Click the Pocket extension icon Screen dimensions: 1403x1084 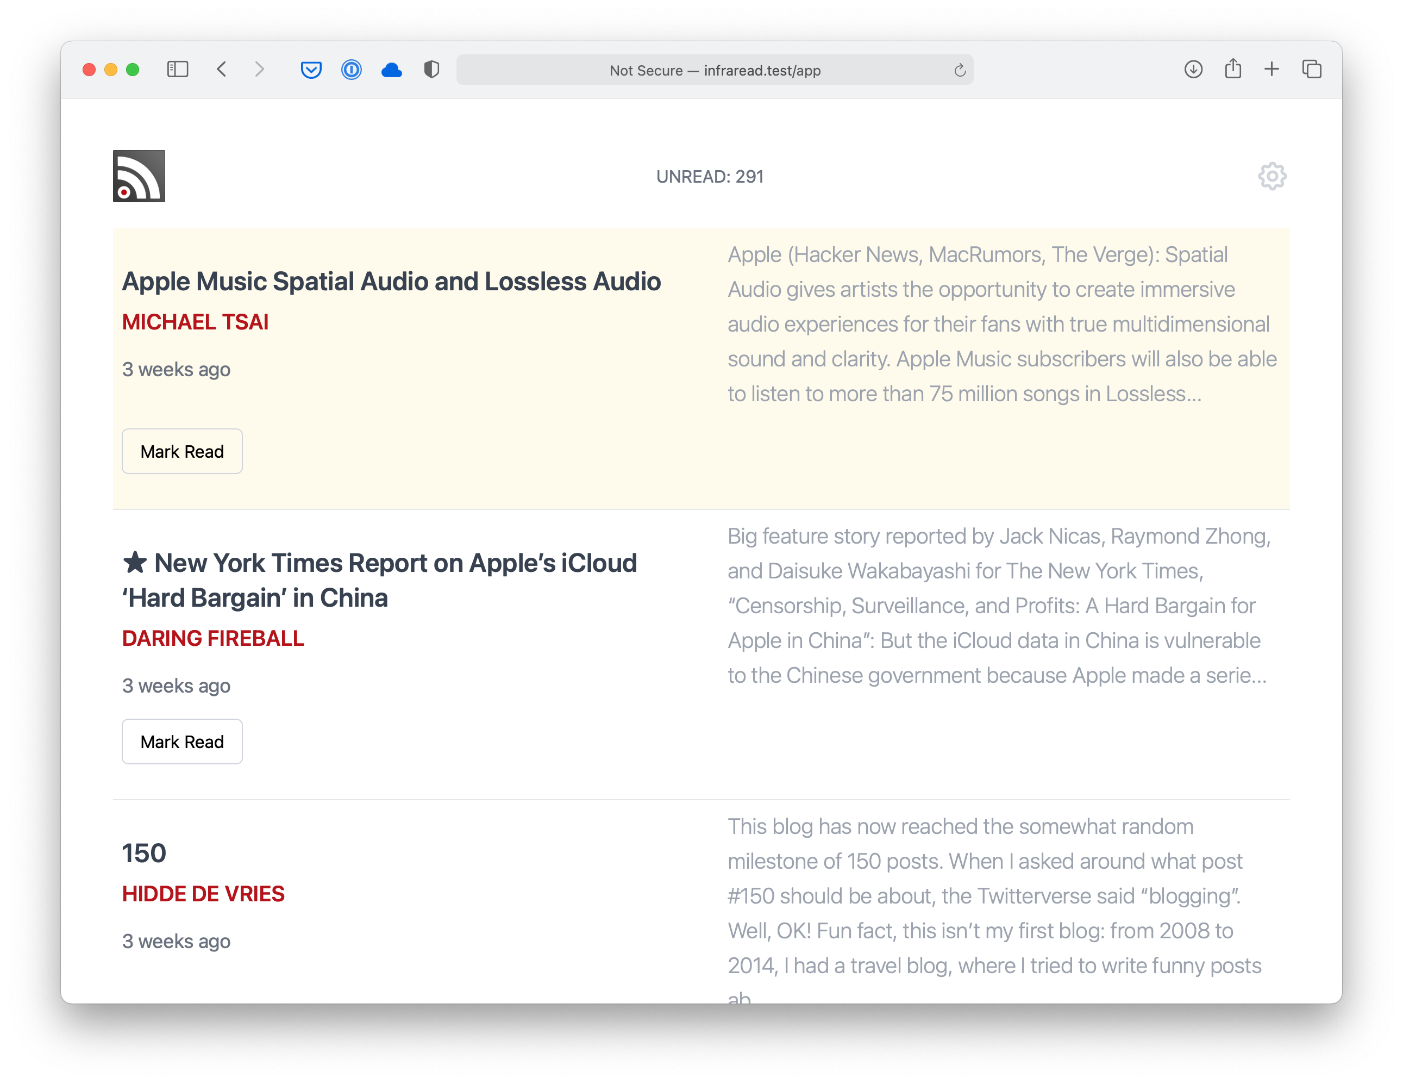pyautogui.click(x=311, y=70)
